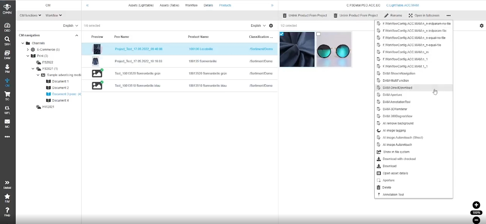
Task: Open the Help question mark icon
Action: tap(7, 212)
